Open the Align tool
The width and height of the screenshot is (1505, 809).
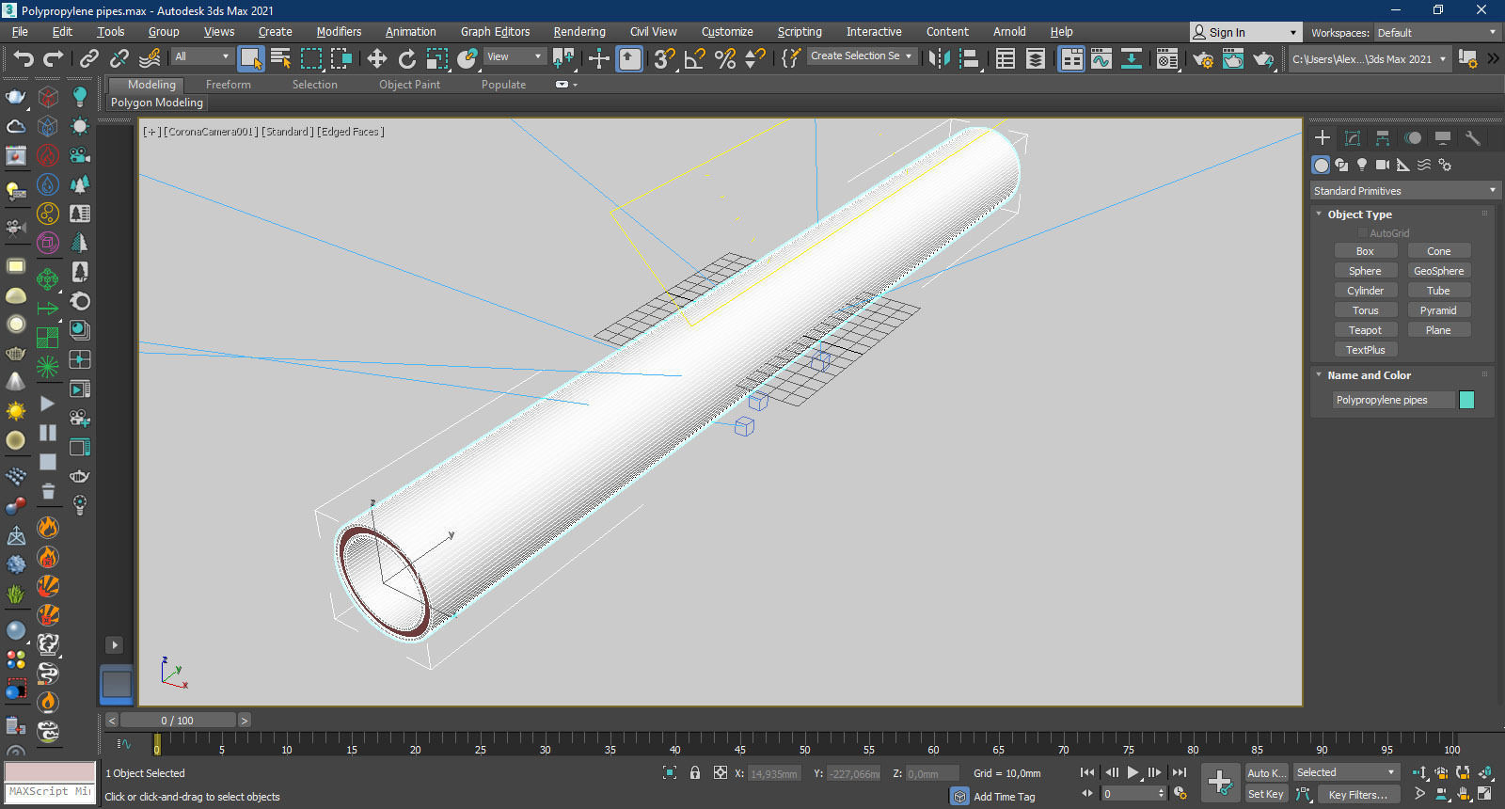(970, 59)
